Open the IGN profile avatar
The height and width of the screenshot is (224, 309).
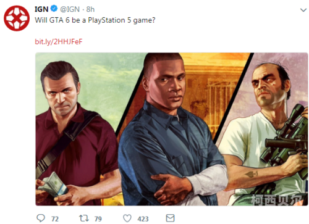tap(17, 18)
